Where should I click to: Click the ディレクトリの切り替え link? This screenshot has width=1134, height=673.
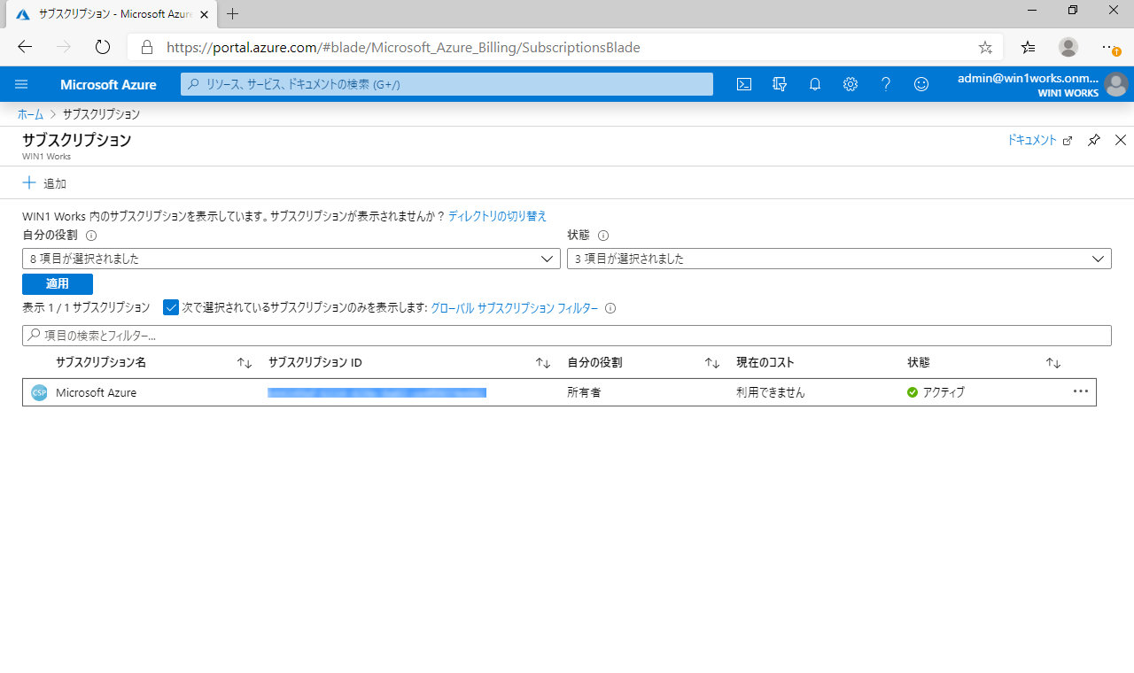click(498, 216)
